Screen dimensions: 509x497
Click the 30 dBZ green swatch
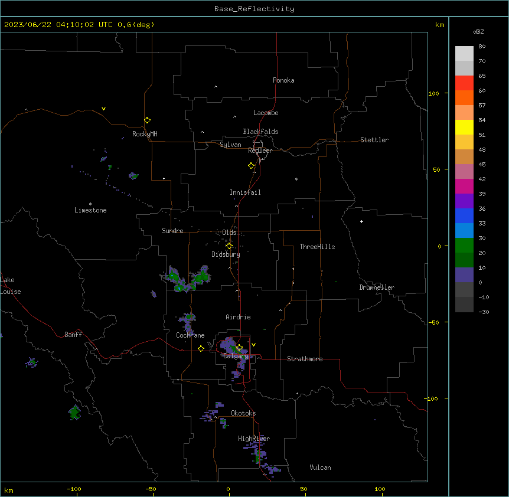[x=464, y=246]
